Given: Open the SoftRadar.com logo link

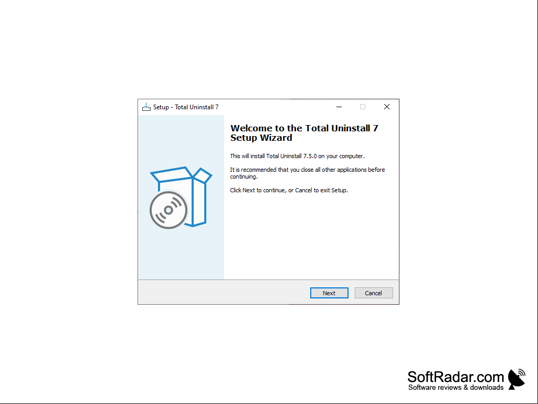Looking at the screenshot, I should pyautogui.click(x=456, y=377).
